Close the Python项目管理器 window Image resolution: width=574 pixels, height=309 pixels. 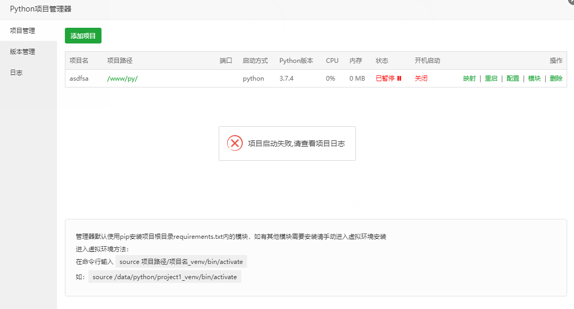point(571,2)
